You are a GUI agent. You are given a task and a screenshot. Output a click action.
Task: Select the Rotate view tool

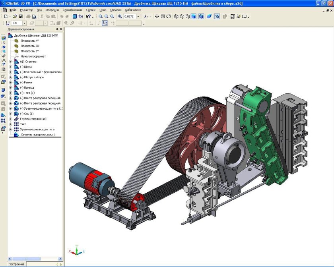(169, 17)
